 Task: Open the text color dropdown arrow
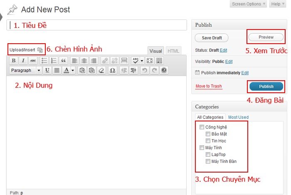click(73, 70)
